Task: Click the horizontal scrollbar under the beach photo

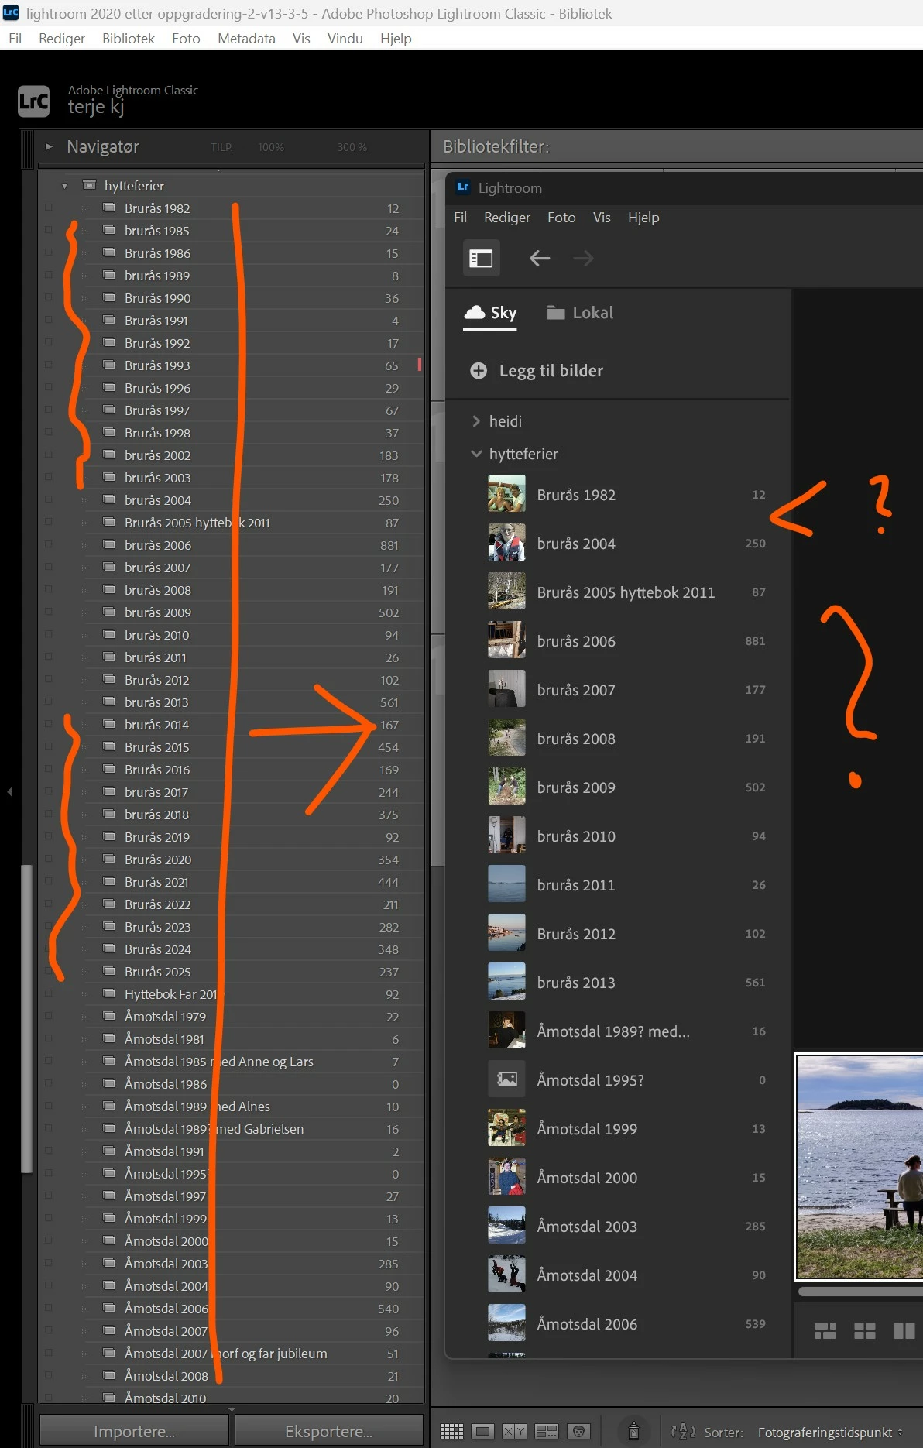Action: click(860, 1291)
